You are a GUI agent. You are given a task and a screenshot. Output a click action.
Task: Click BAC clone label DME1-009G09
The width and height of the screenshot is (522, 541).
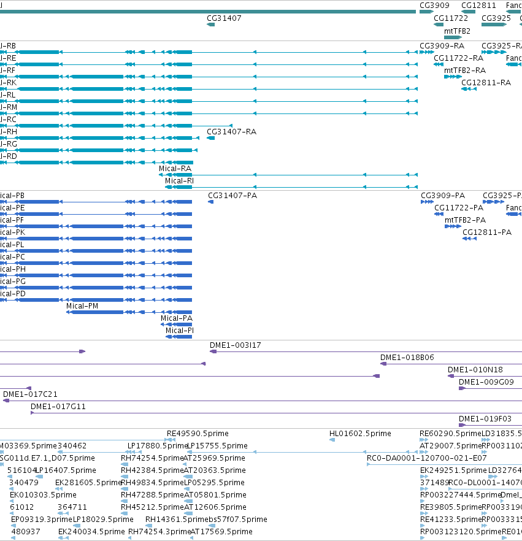click(486, 382)
